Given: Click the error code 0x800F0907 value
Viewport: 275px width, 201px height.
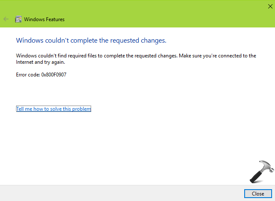Looking at the screenshot, I should click(x=54, y=75).
